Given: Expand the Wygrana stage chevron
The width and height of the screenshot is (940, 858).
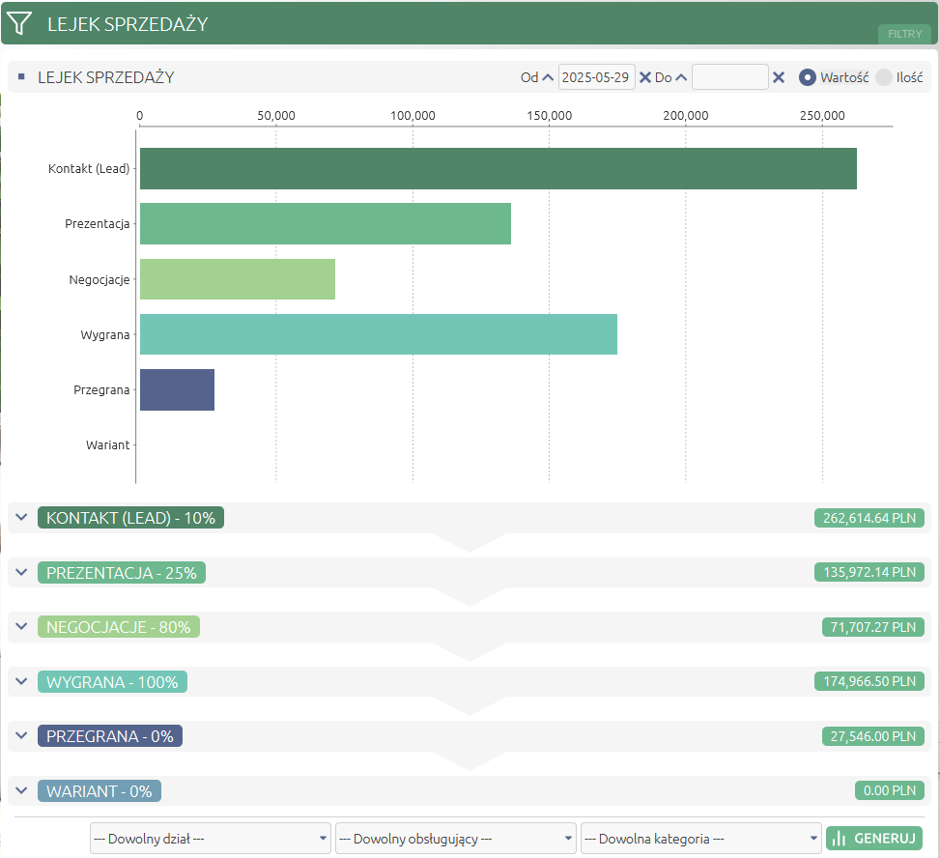Looking at the screenshot, I should 21,681.
